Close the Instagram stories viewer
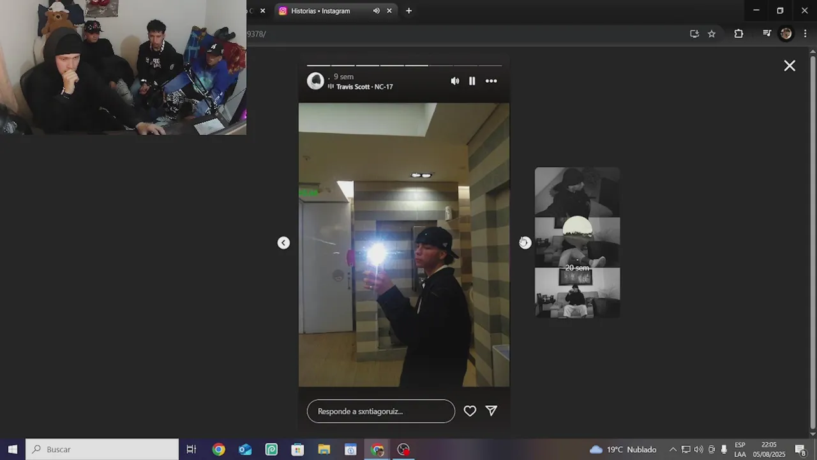Screen dimensions: 817x460 [790, 66]
